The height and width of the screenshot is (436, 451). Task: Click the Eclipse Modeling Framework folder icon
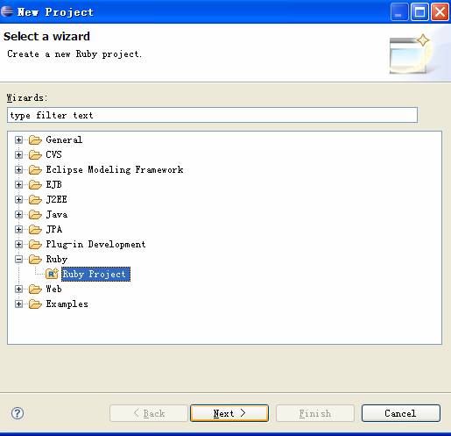click(x=35, y=170)
